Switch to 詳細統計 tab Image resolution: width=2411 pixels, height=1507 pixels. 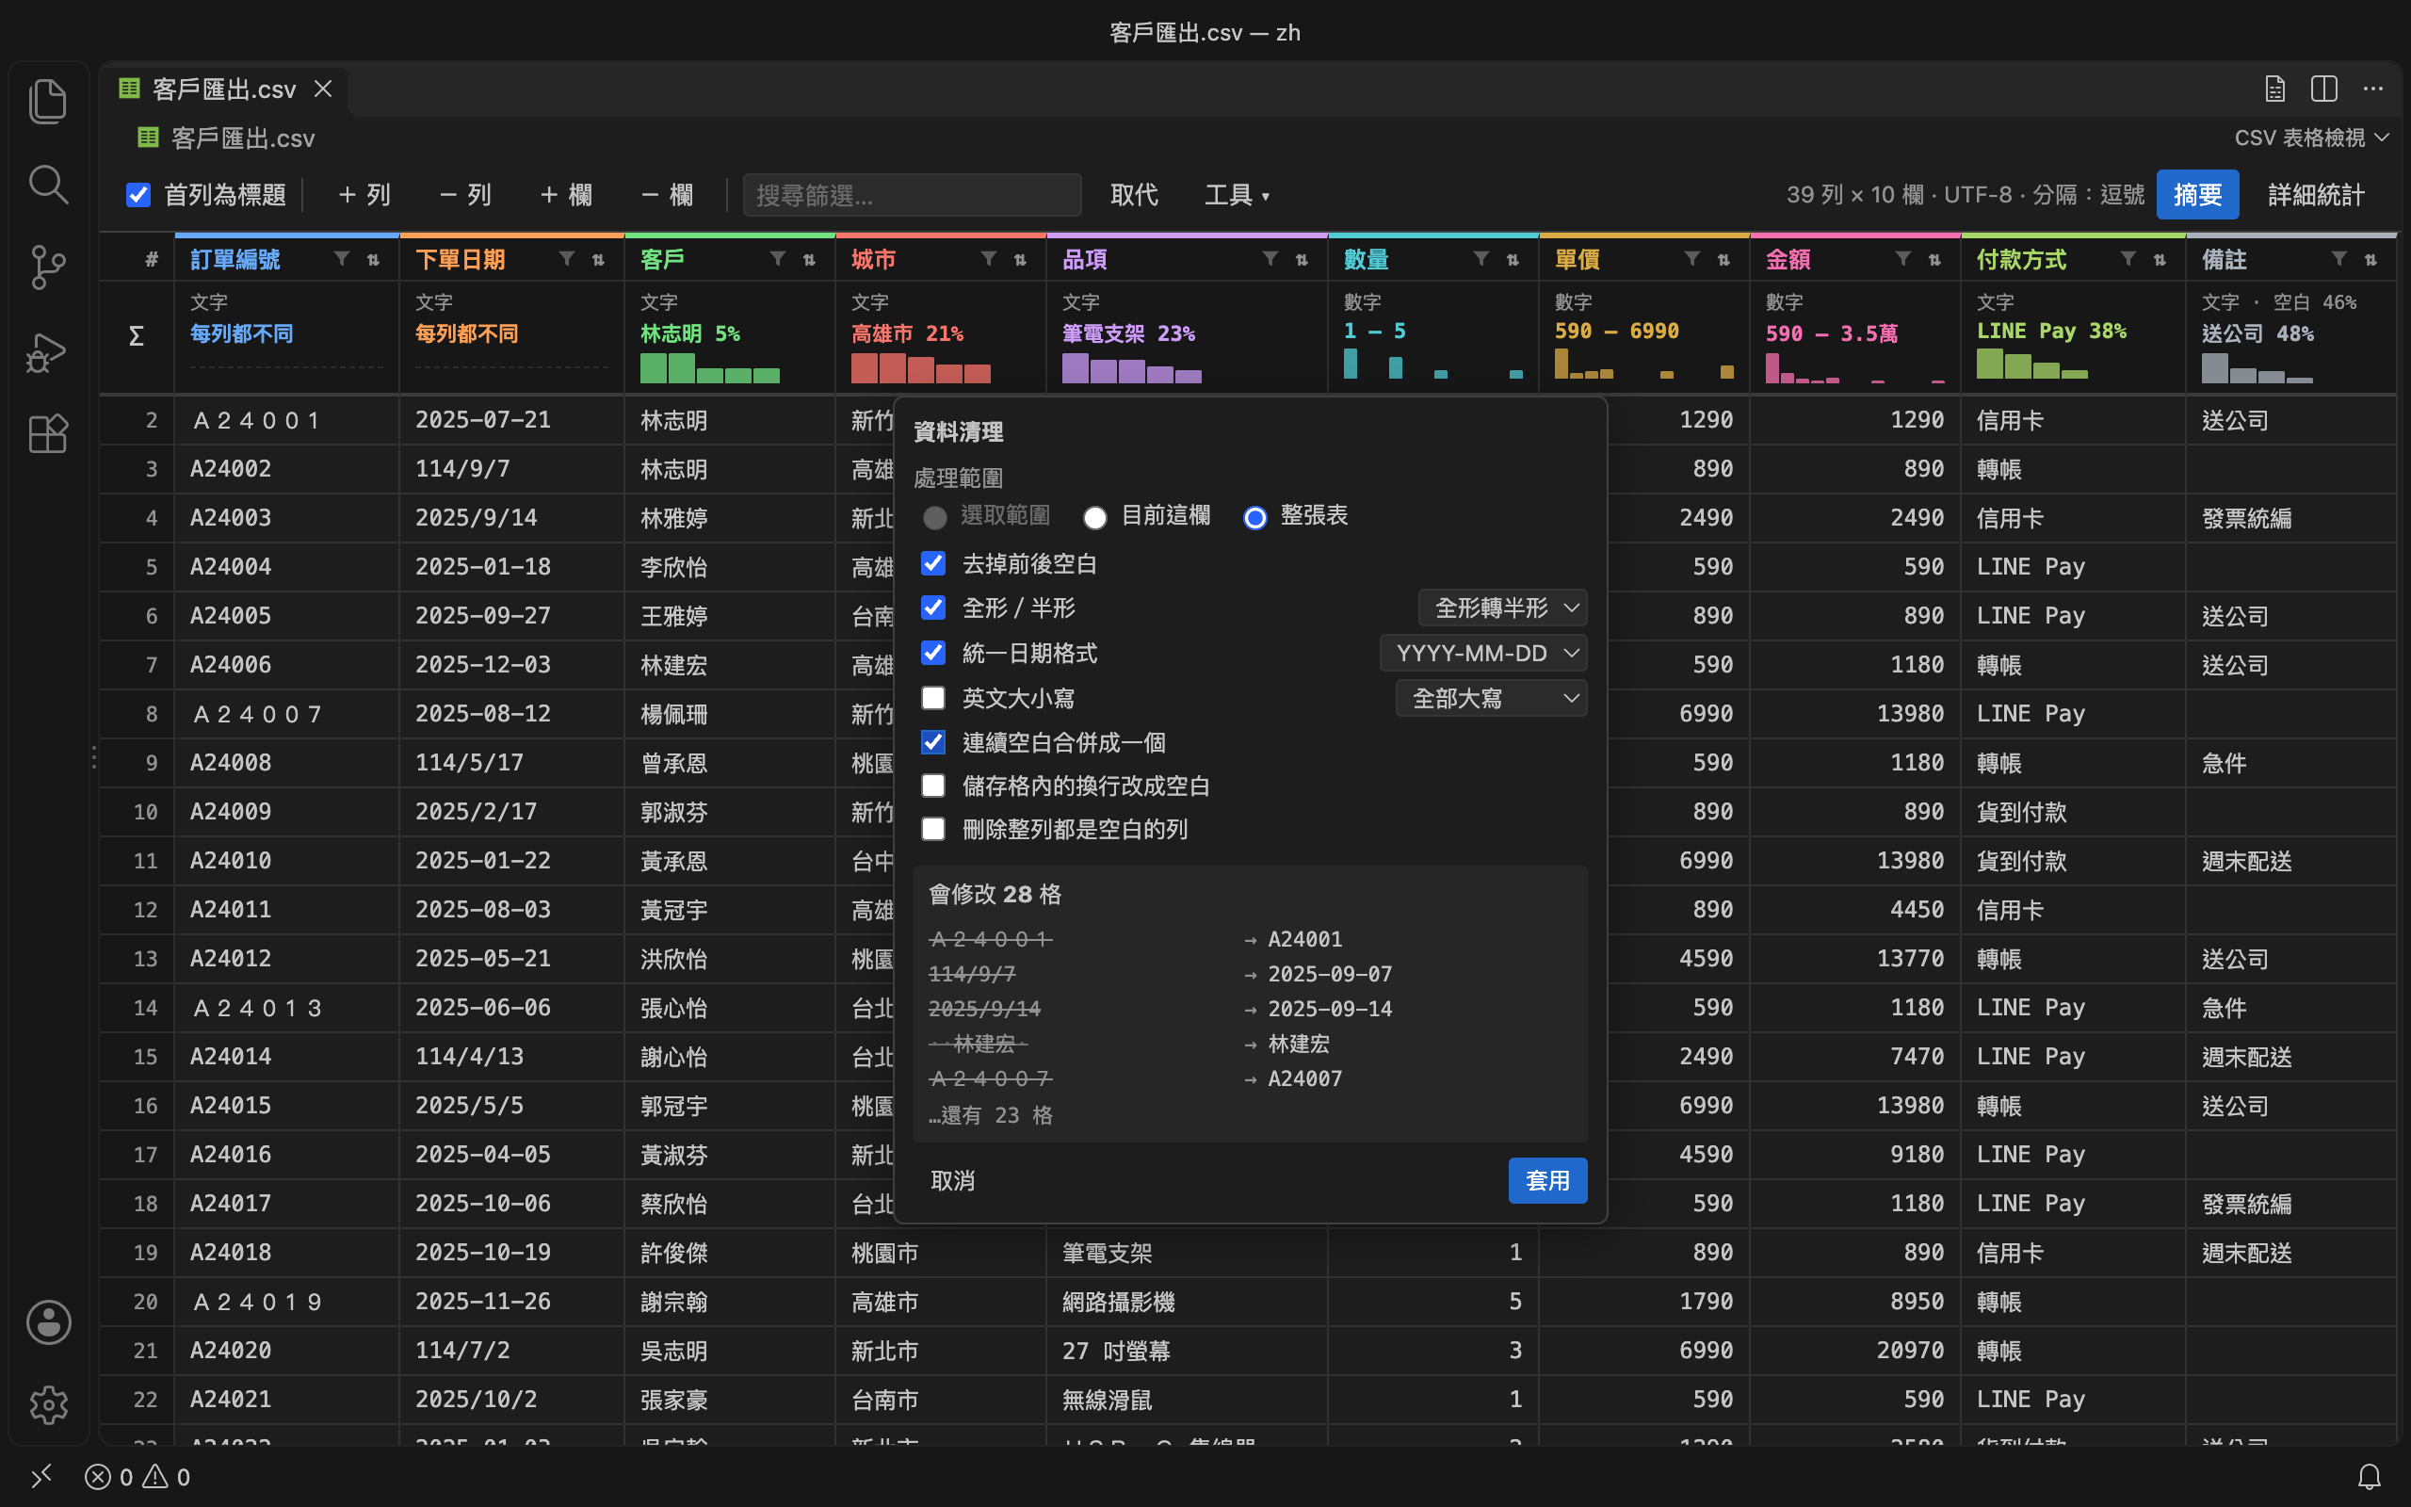(x=2317, y=194)
